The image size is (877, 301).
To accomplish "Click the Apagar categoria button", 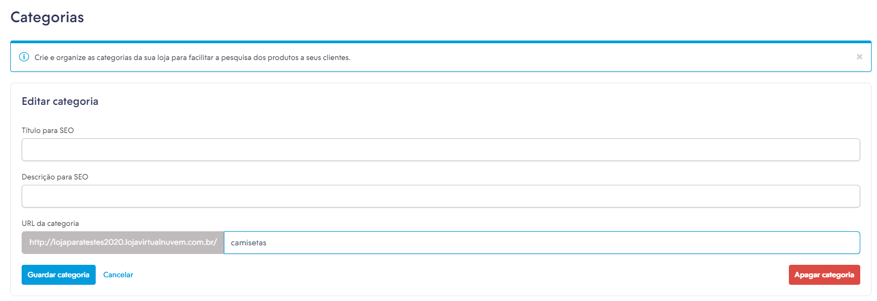I will point(824,275).
